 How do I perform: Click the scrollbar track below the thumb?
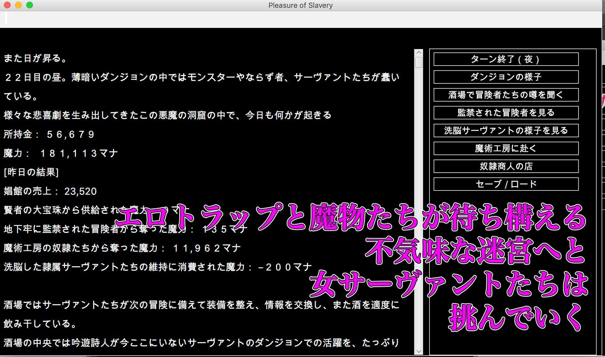[419, 181]
